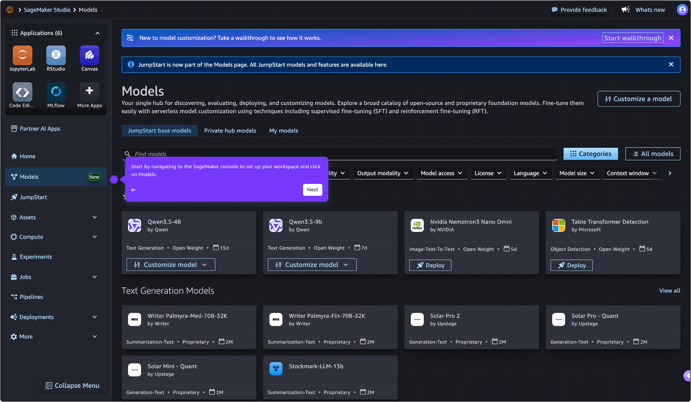Viewport: 691px width, 402px height.
Task: Click the More Apps plus icon
Action: (89, 91)
